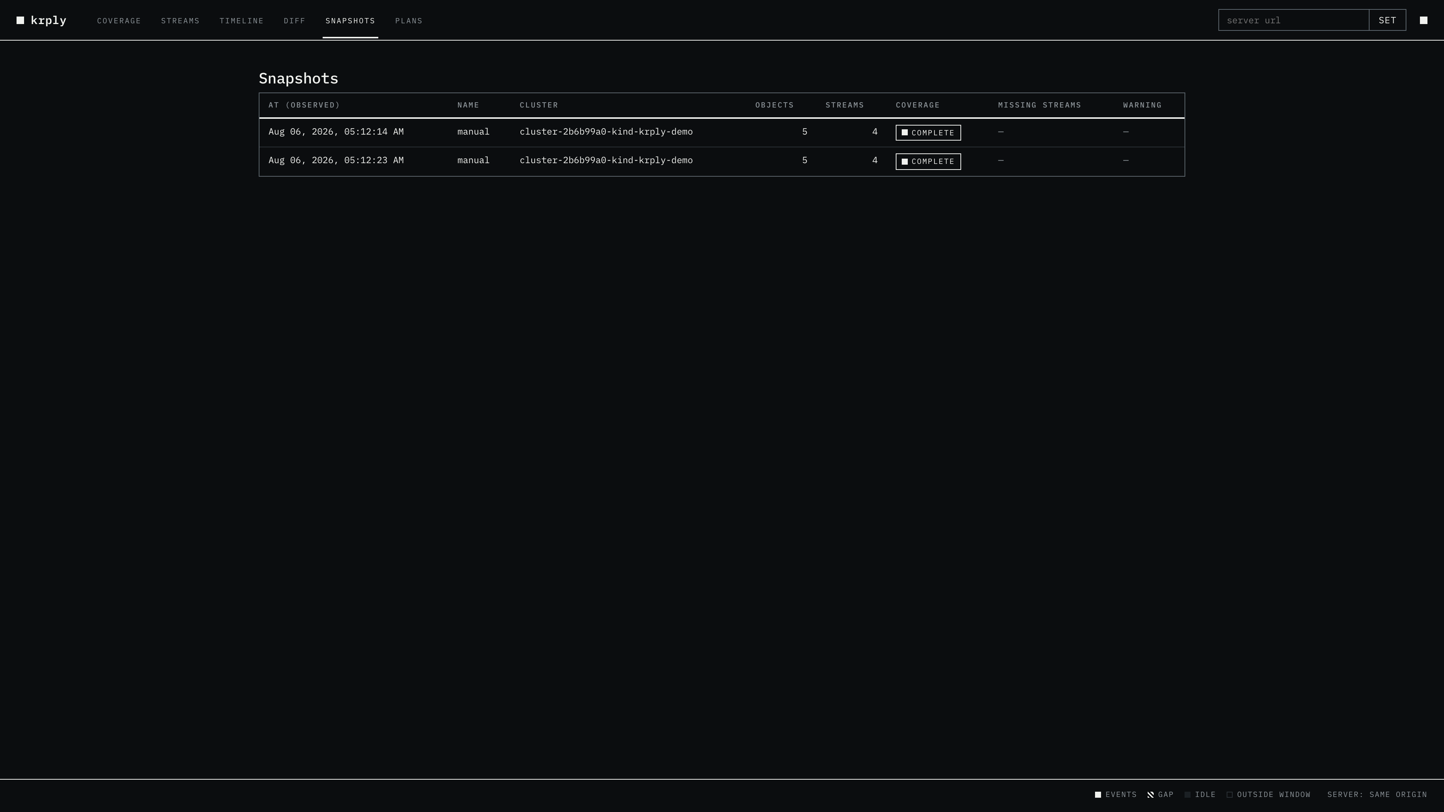Click the Idle legend swatch
Image resolution: width=1444 pixels, height=812 pixels.
coord(1187,795)
